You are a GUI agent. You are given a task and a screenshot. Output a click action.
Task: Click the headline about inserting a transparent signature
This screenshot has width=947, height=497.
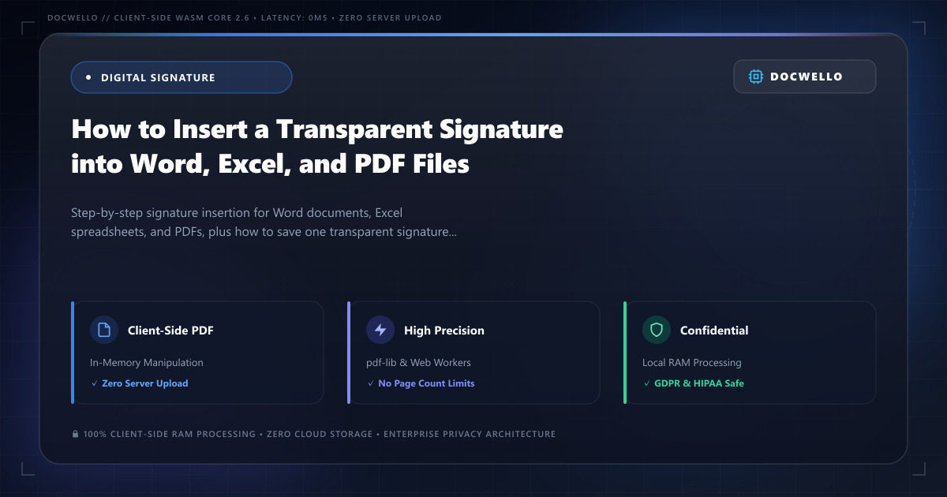[x=317, y=146]
